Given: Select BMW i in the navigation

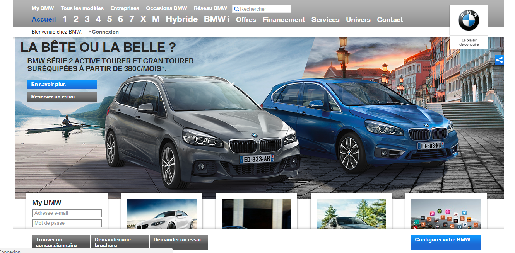Looking at the screenshot, I should [217, 19].
